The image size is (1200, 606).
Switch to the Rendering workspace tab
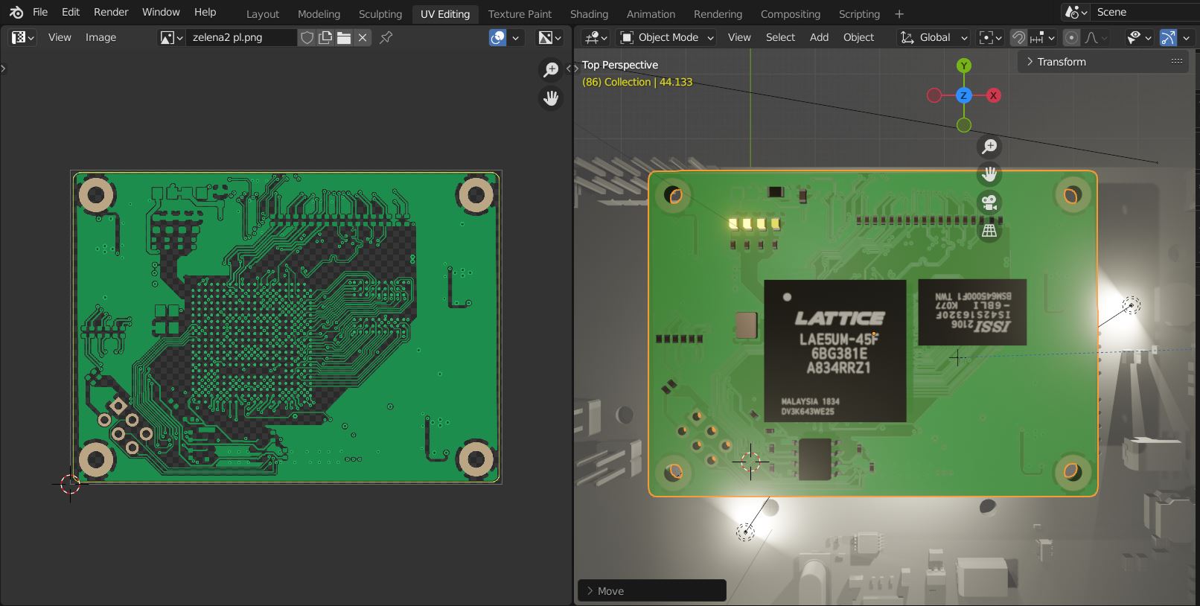(x=718, y=14)
